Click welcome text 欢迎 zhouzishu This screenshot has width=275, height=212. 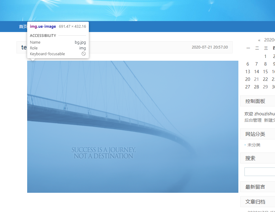tap(259, 114)
